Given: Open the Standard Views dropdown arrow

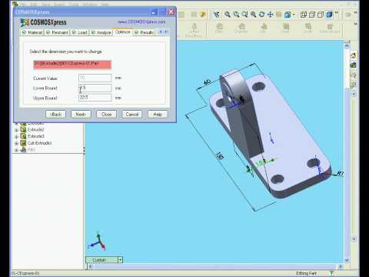Looking at the screenshot, I should (x=294, y=15).
